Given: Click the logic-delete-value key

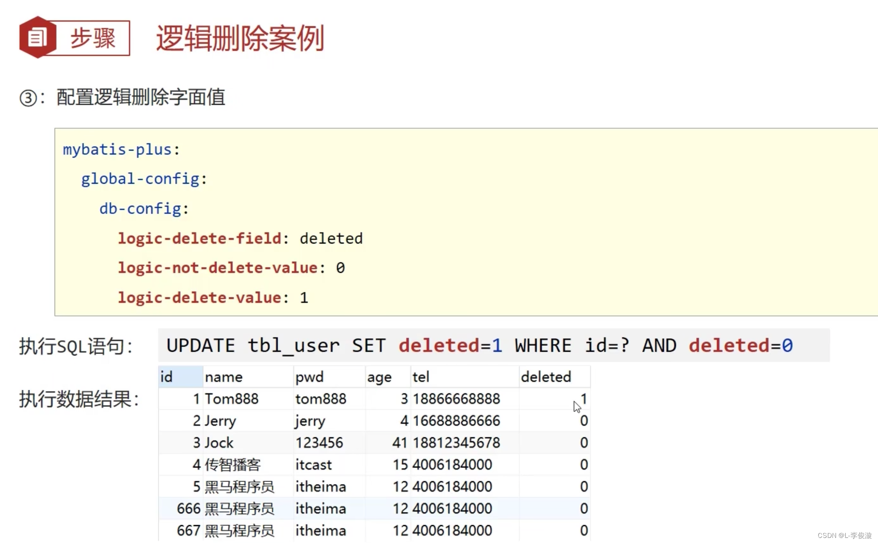Looking at the screenshot, I should click(x=200, y=298).
